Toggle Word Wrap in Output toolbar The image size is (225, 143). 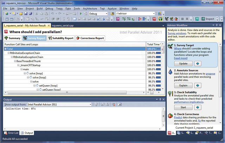(120, 104)
